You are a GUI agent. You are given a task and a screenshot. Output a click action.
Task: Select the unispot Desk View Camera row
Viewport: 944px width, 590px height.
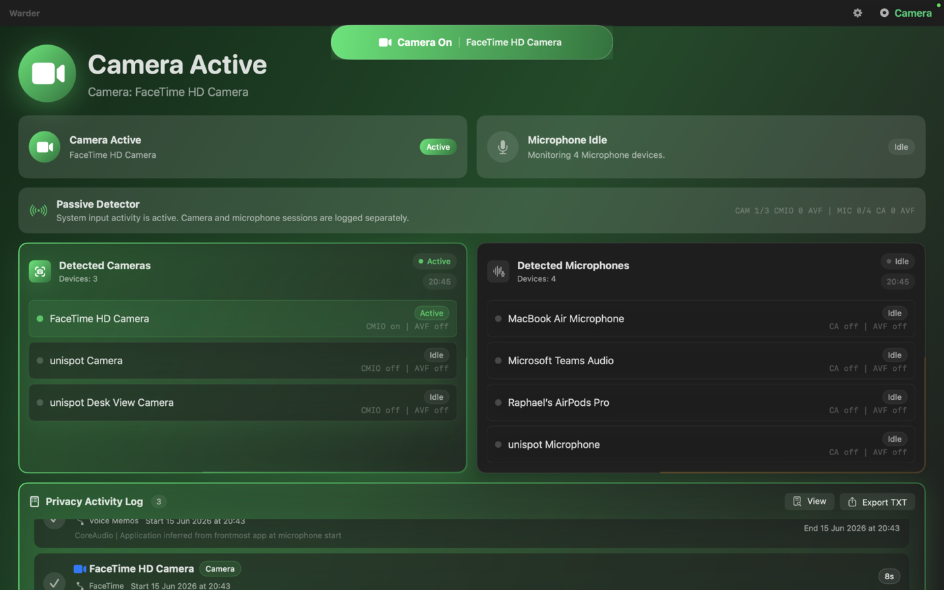[x=243, y=403]
